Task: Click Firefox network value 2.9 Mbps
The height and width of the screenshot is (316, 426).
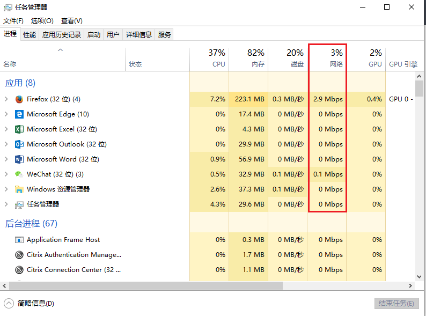Action: (x=328, y=99)
